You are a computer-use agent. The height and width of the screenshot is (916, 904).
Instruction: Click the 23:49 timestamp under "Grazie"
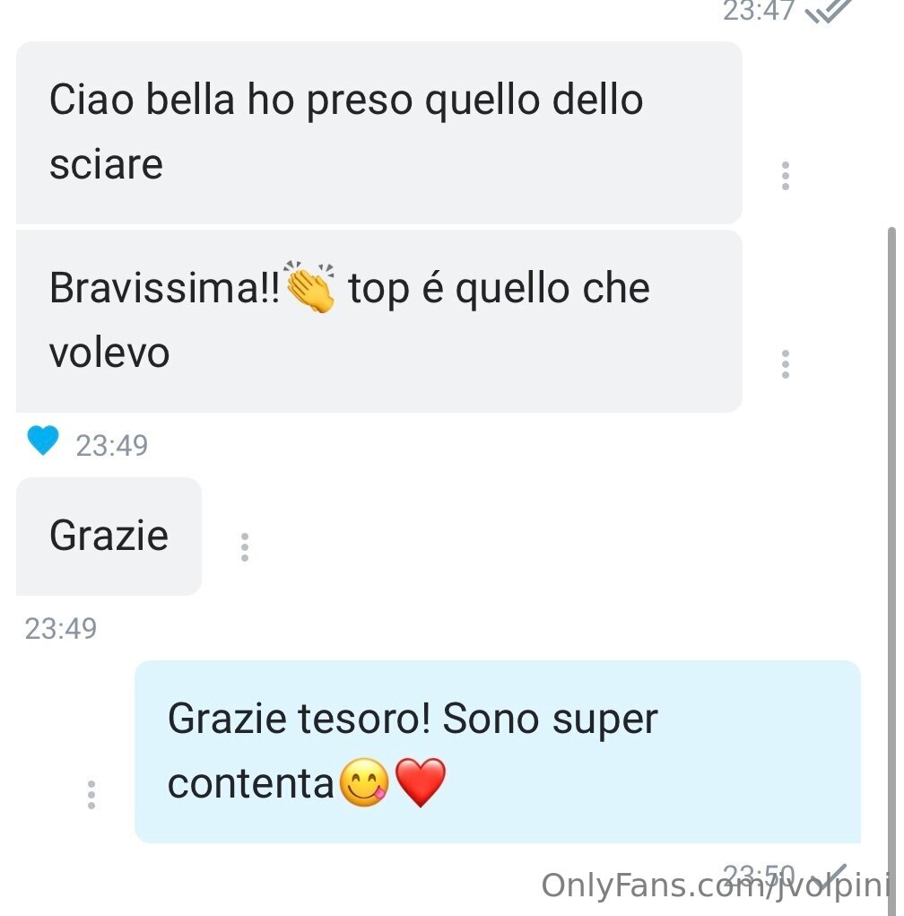[61, 629]
